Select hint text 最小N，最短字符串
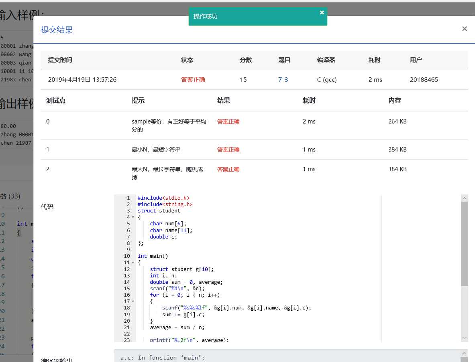Image resolution: width=475 pixels, height=362 pixels. click(x=156, y=150)
